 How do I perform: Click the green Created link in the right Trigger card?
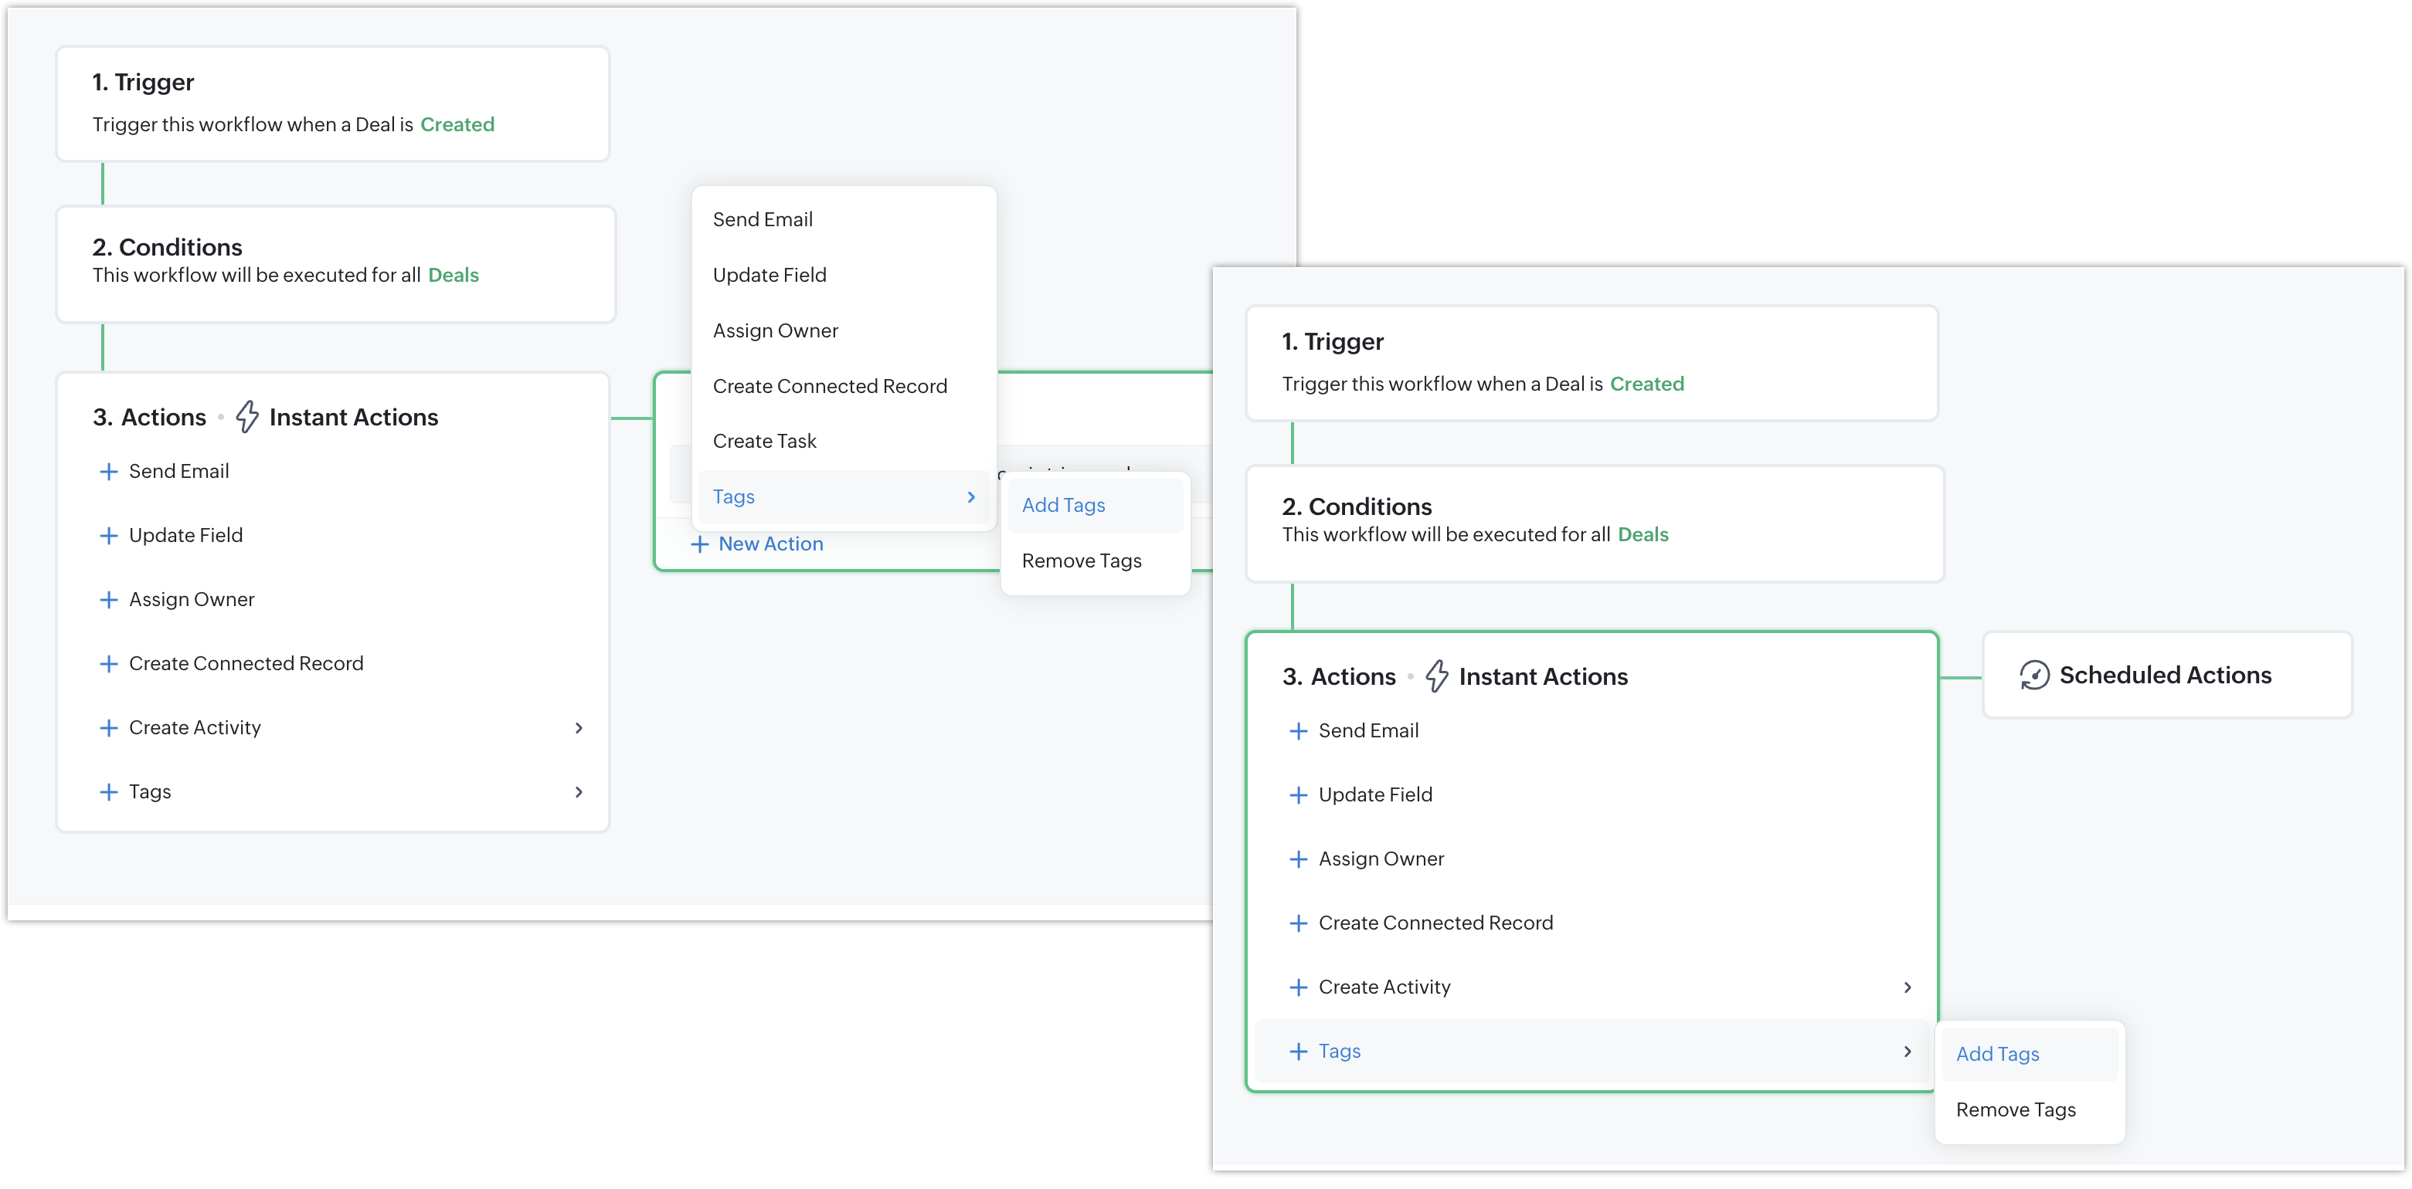tap(1646, 384)
